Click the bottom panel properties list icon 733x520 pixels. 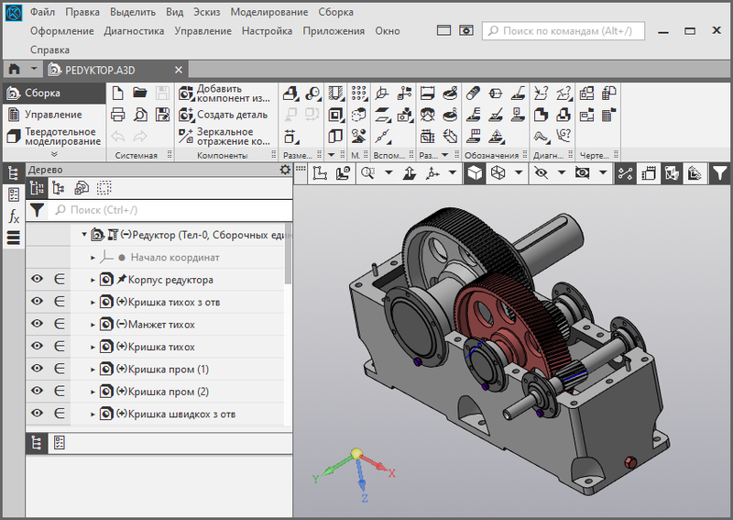(x=59, y=442)
